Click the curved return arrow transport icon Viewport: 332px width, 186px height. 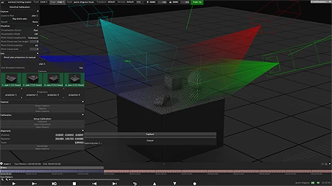(x=135, y=184)
